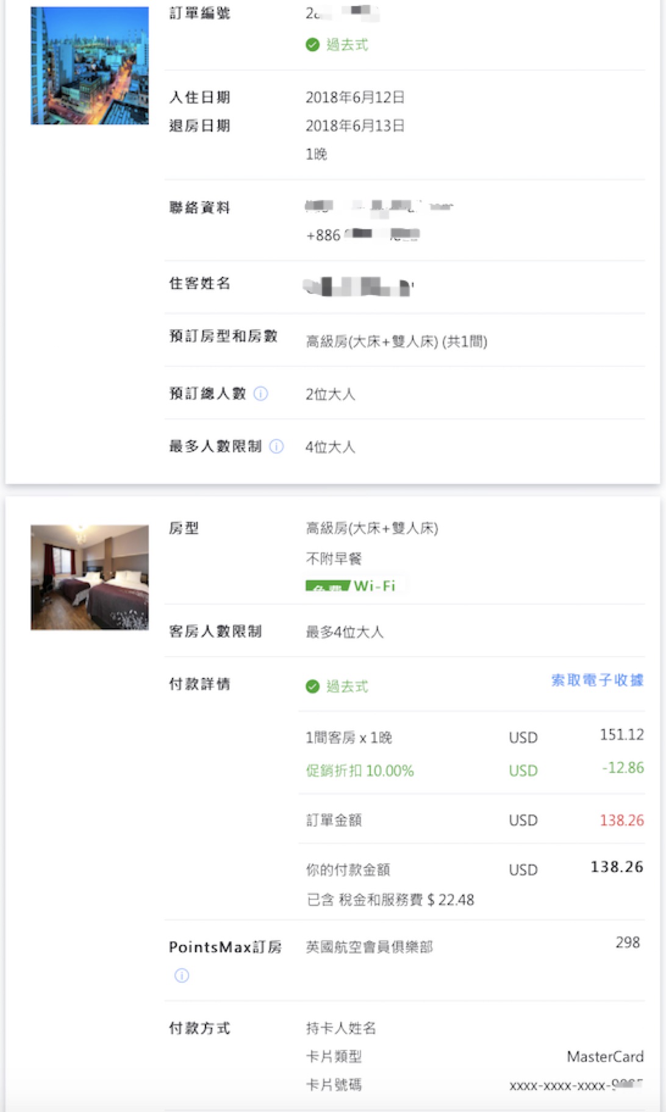Open the hotel room photo thumbnail
This screenshot has height=1112, width=666.
(x=90, y=577)
